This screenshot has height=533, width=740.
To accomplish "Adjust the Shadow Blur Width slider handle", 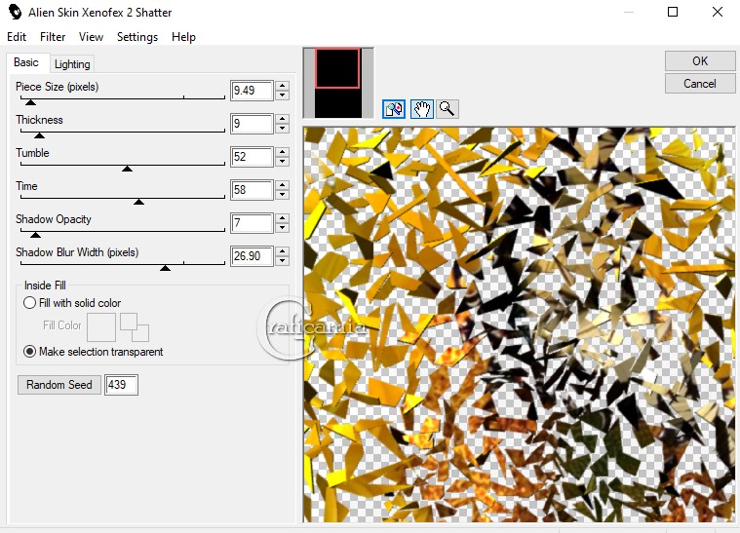I will click(x=165, y=268).
